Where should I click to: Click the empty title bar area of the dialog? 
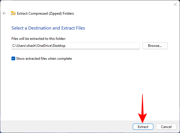[88, 4]
